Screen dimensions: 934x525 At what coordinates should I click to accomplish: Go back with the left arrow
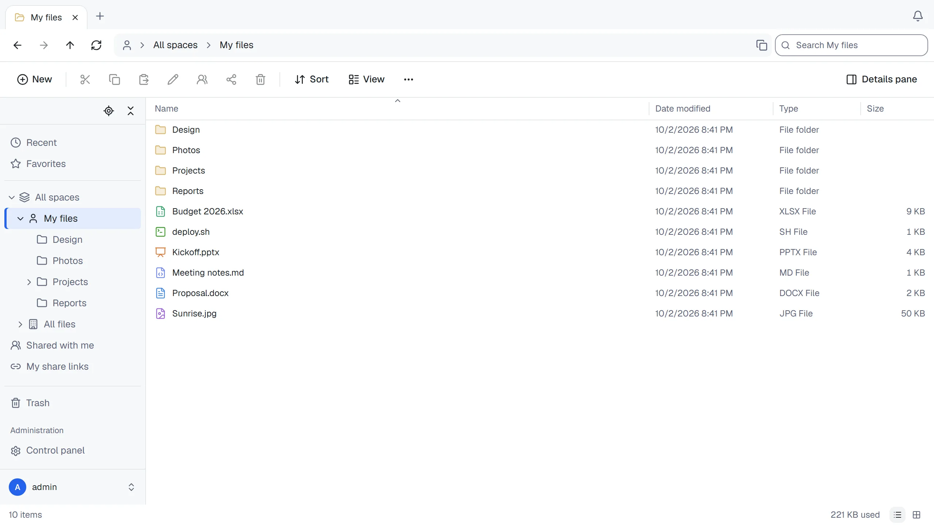18,45
